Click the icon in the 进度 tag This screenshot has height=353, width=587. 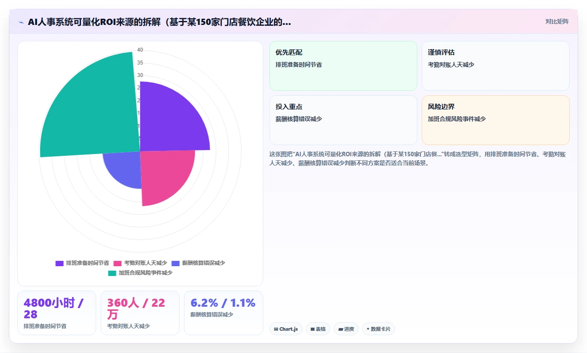(341, 329)
